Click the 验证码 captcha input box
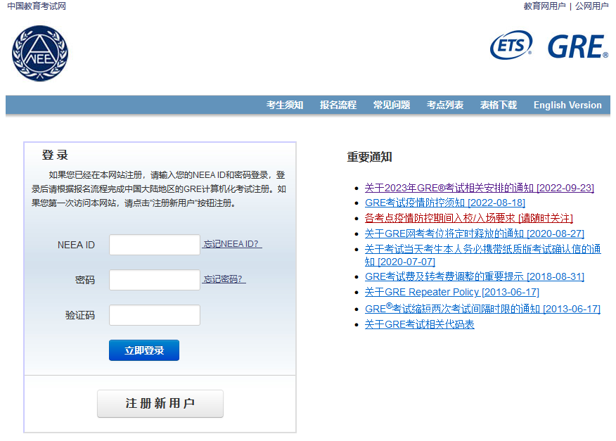This screenshot has height=441, width=616. pos(155,315)
